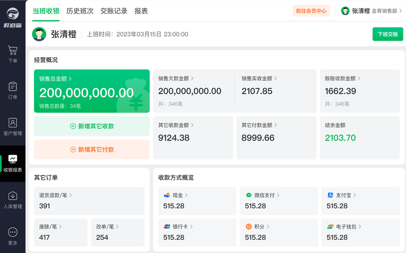Click 张清橙 avatar next to shift time
Image resolution: width=406 pixels, height=253 pixels.
39,34
